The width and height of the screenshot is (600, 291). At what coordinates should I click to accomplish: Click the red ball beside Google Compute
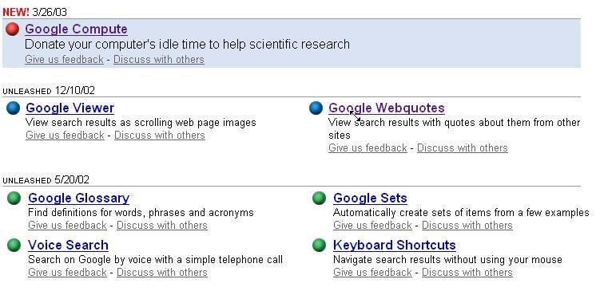pyautogui.click(x=13, y=29)
